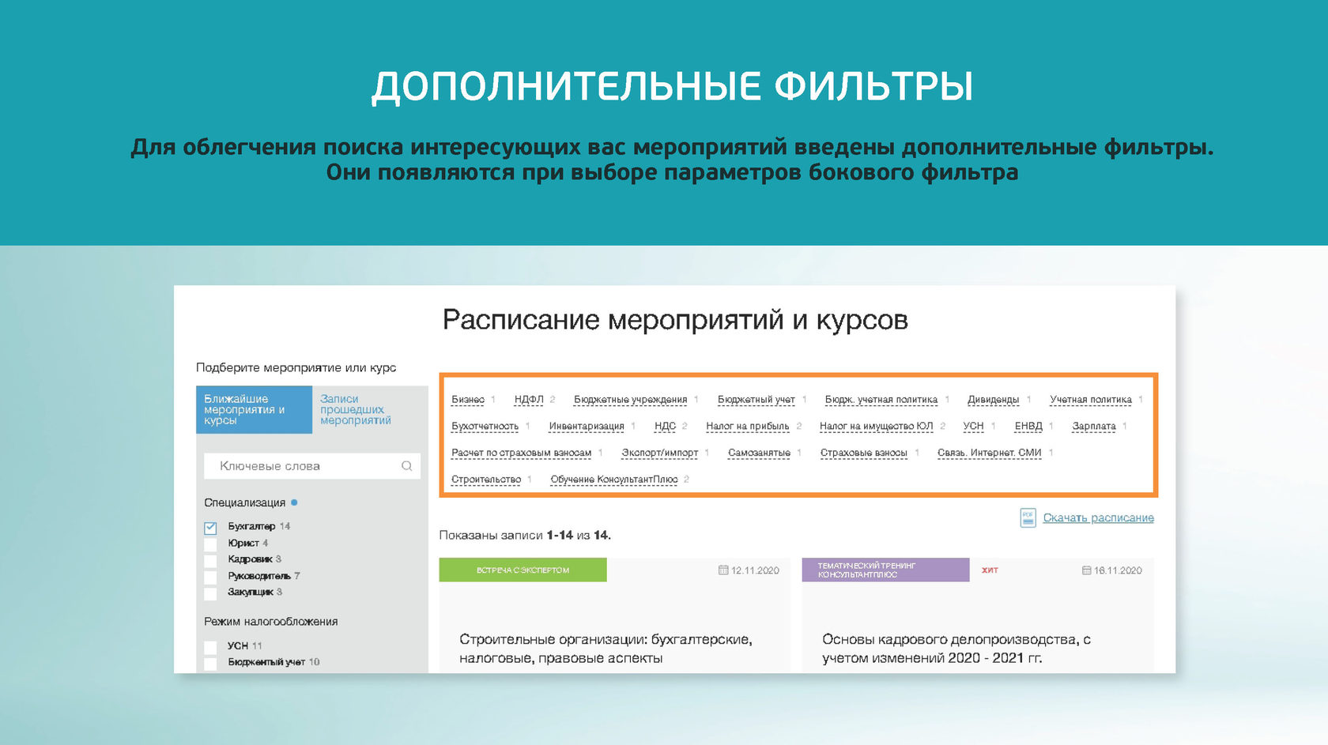Select Связь. Интернет. СМИ filter tag
Viewport: 1328px width, 745px height.
point(989,453)
